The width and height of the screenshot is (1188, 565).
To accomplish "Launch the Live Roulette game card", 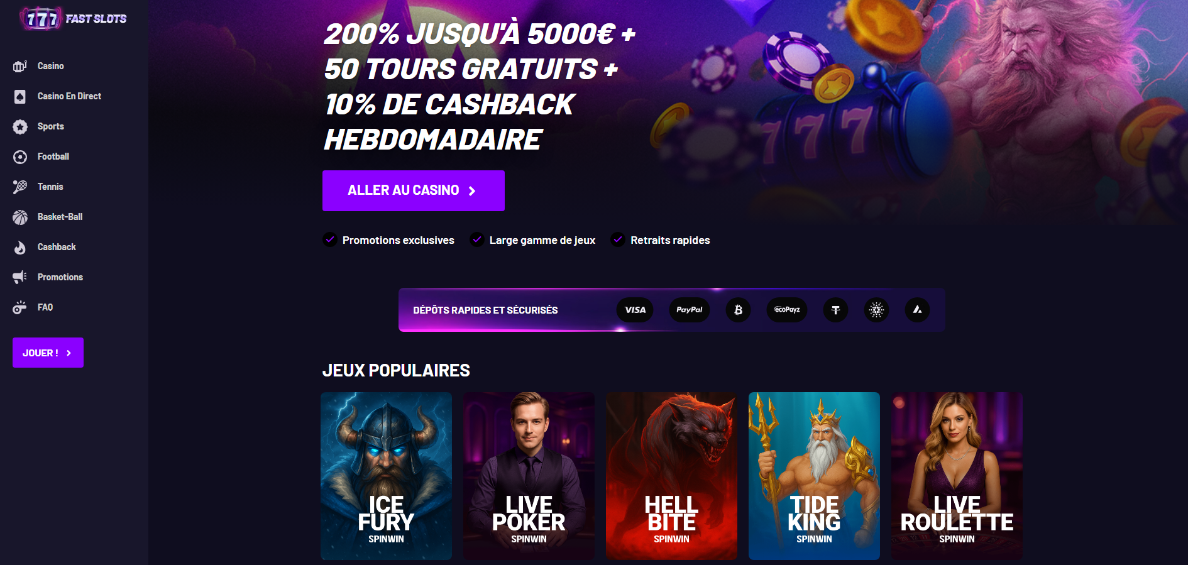I will point(957,476).
